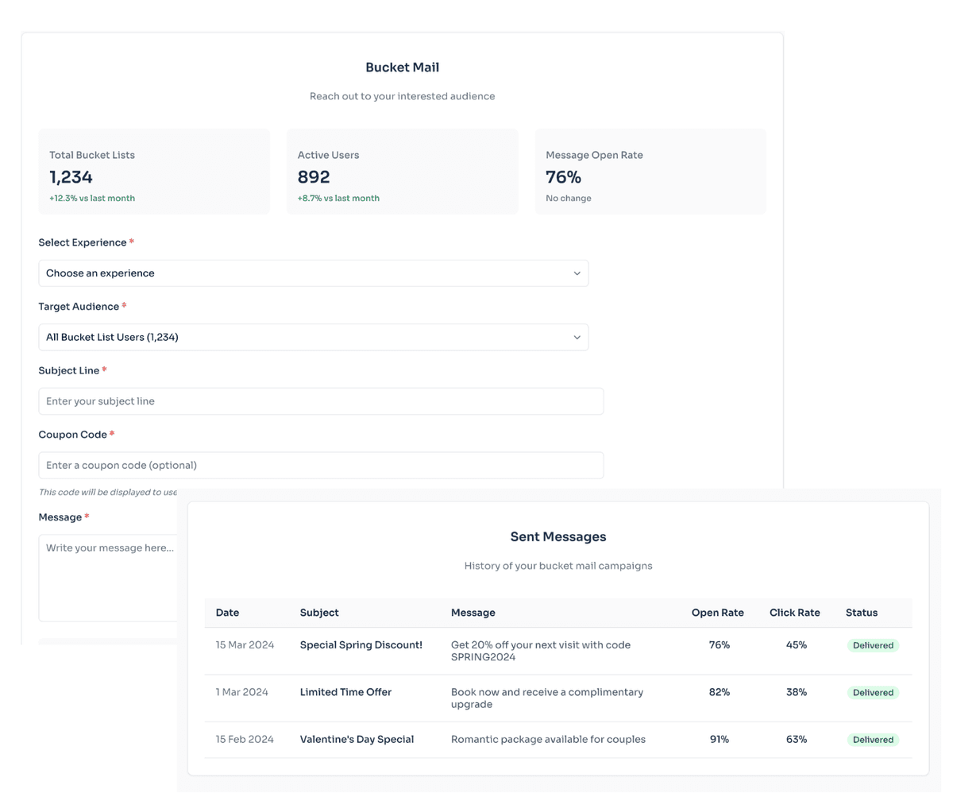Select the Valentine's Day Special message

357,740
